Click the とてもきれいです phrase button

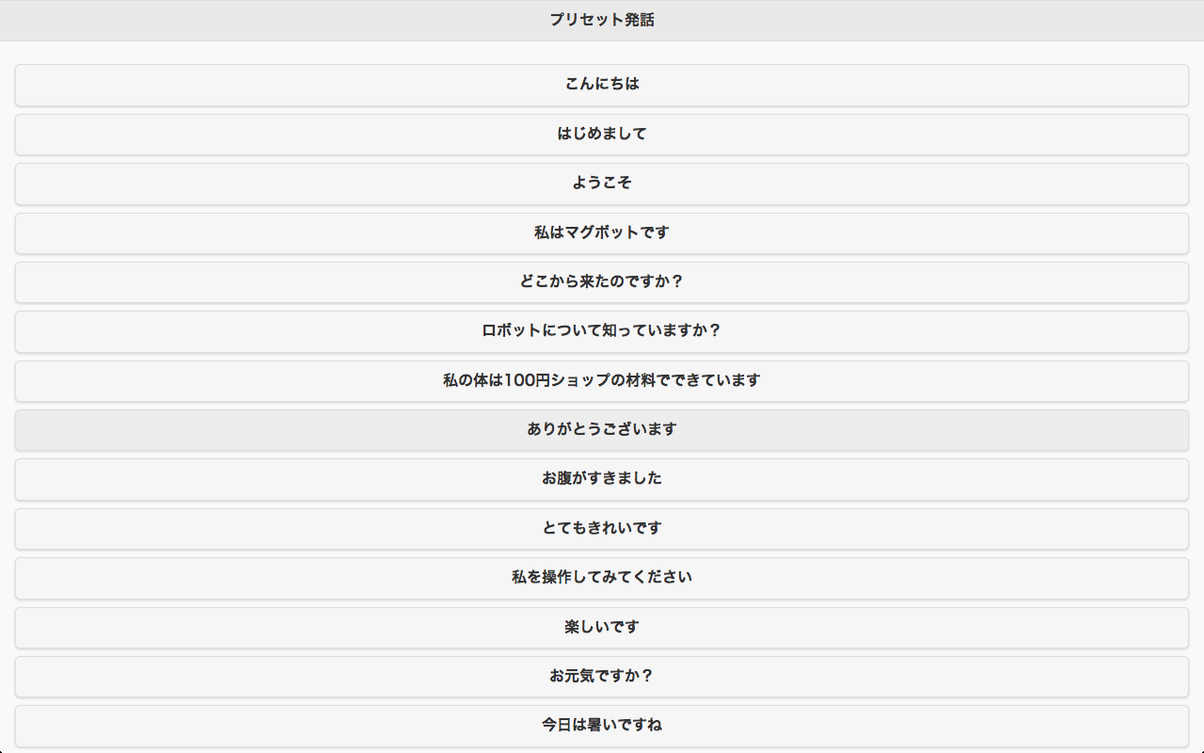(x=602, y=529)
